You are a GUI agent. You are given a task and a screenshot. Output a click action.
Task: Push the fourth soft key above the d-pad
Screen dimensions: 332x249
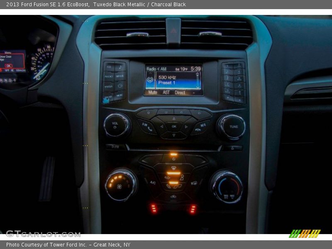(200, 113)
